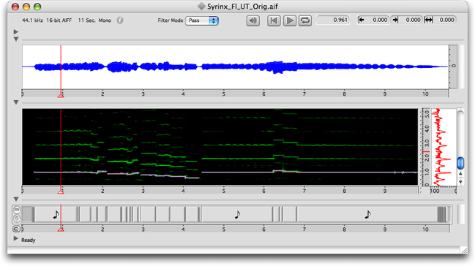Select the note segment near 5 seconds
475x266 pixels.
237,215
